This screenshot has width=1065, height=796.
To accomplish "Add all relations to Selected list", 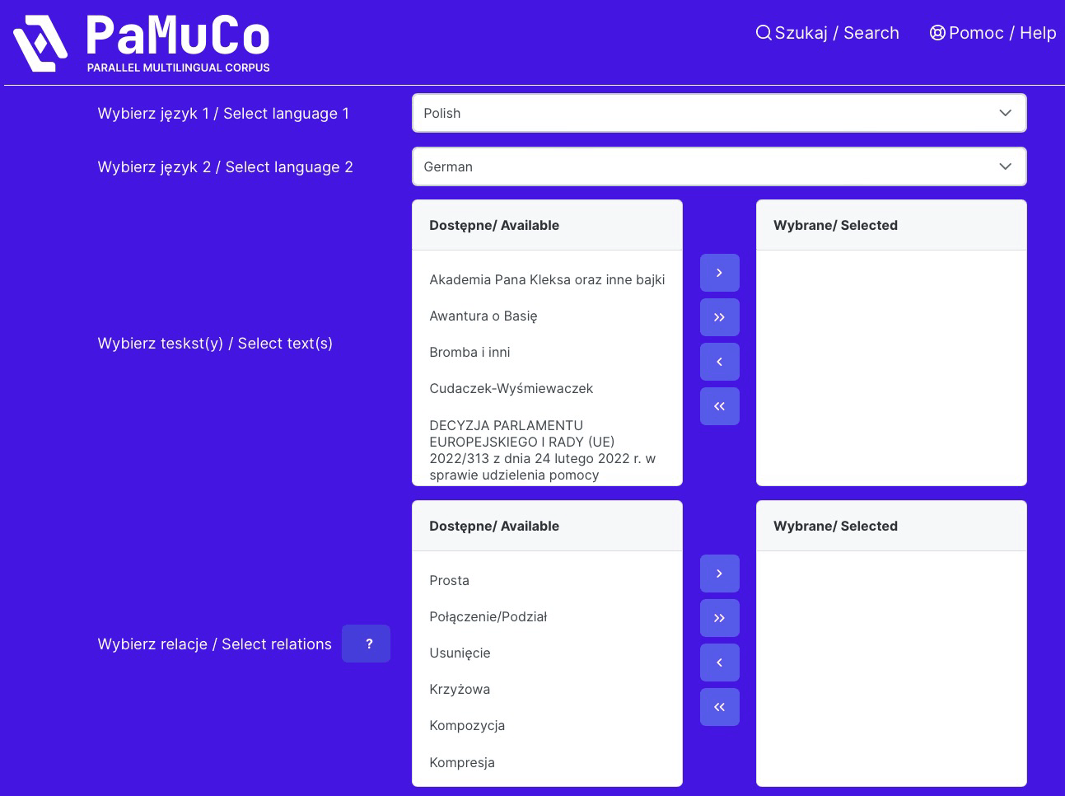I will tap(719, 618).
